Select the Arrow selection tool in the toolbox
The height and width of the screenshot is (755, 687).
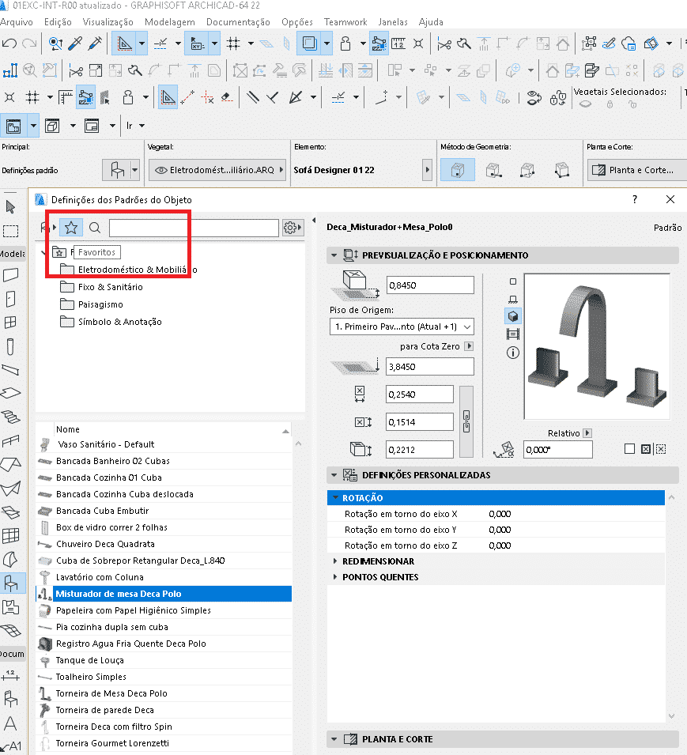[10, 206]
